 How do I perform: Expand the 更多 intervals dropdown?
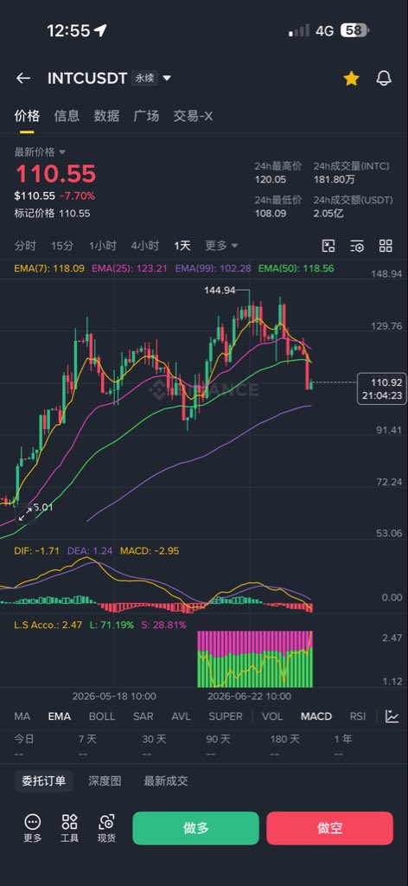221,246
